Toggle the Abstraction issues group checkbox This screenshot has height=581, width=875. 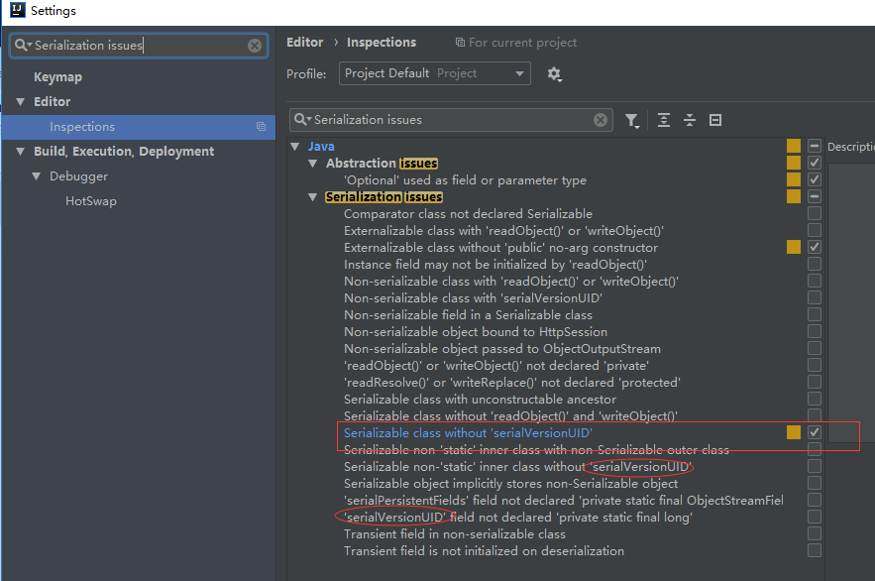(x=814, y=163)
